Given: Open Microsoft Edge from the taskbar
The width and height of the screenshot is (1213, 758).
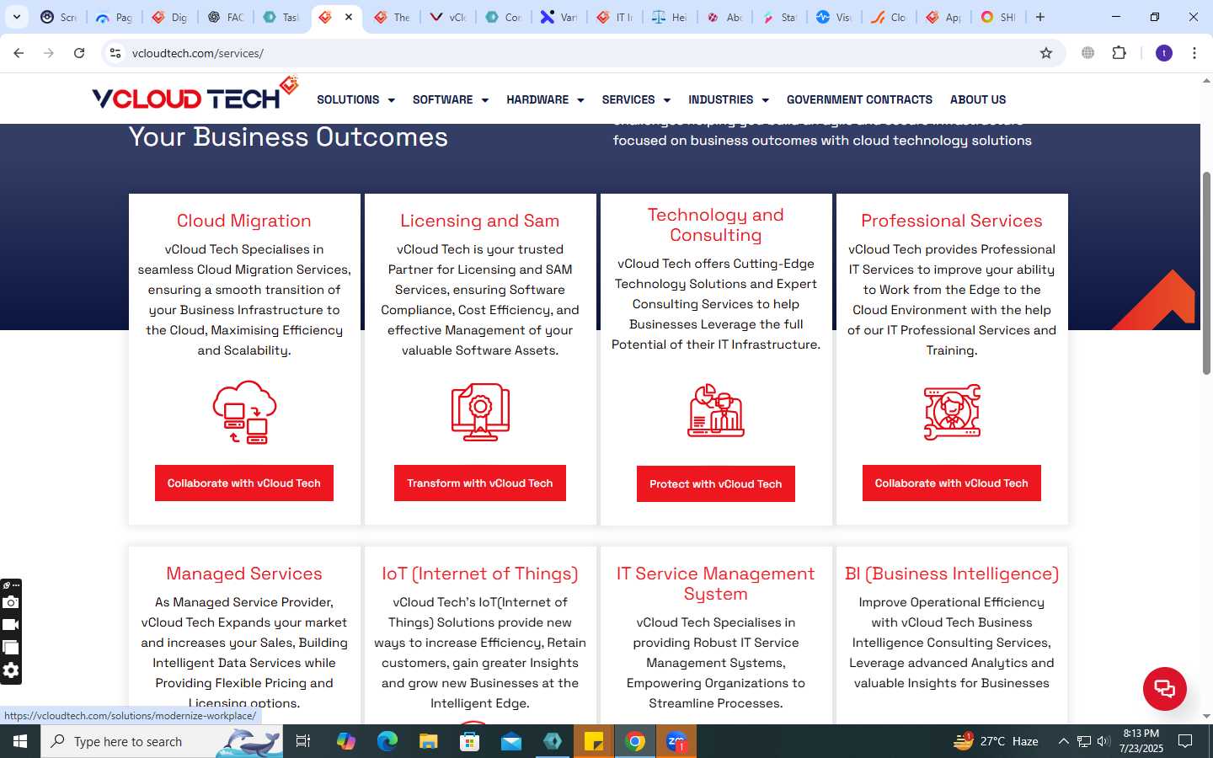Looking at the screenshot, I should (x=387, y=741).
